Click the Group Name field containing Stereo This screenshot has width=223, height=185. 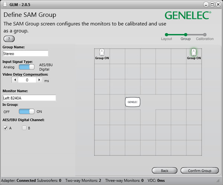pyautogui.click(x=25, y=53)
